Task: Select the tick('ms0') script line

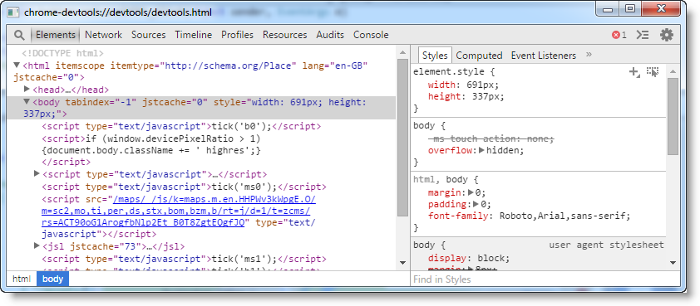Action: pos(184,187)
